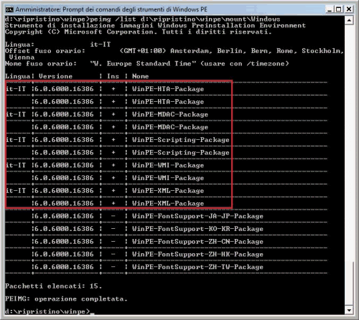The height and width of the screenshot is (320, 359).
Task: Click the scrollbar up arrow
Action: click(349, 20)
